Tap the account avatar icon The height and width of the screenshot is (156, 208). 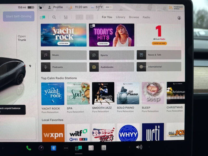(179, 18)
